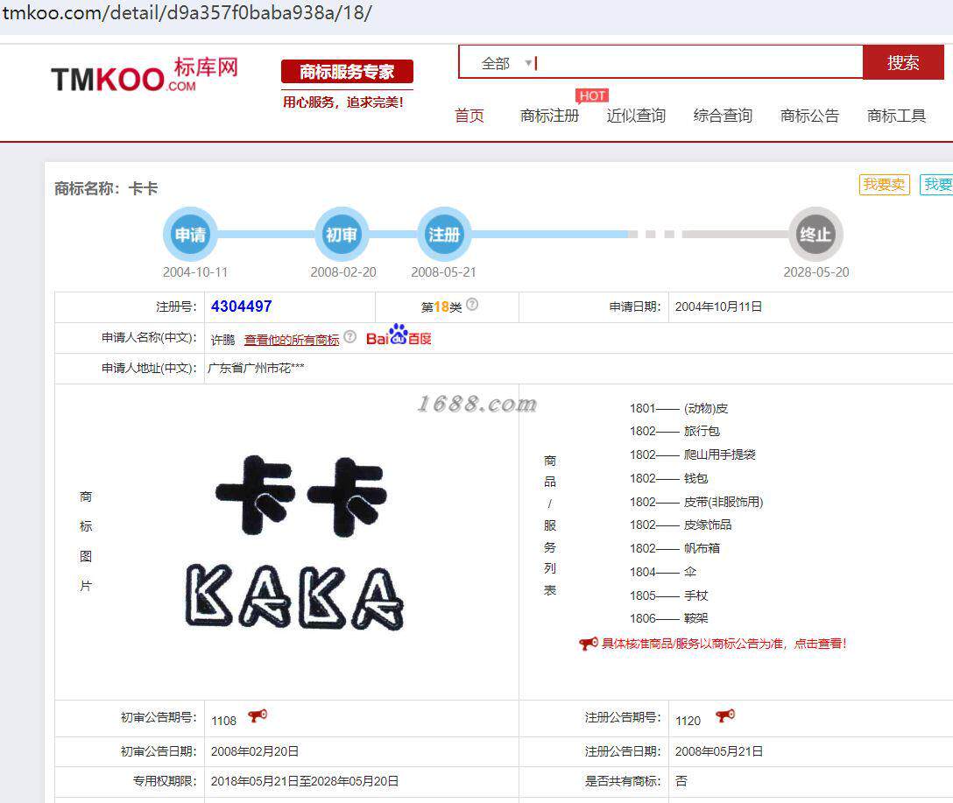Viewport: 953px width, 803px height.
Task: Click the 1804—— 伞 item
Action: (663, 572)
